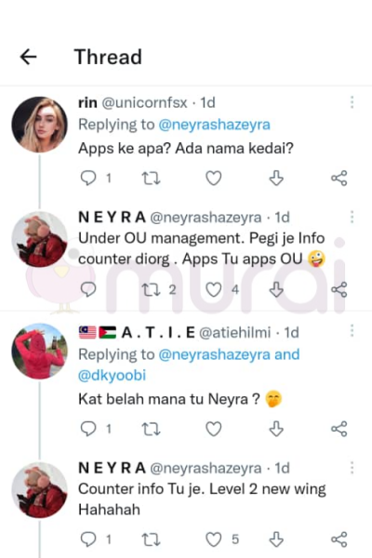The image size is (372, 558).
Task: Like NEYRA's Counter info Tu je tweet
Action: [x=214, y=539]
